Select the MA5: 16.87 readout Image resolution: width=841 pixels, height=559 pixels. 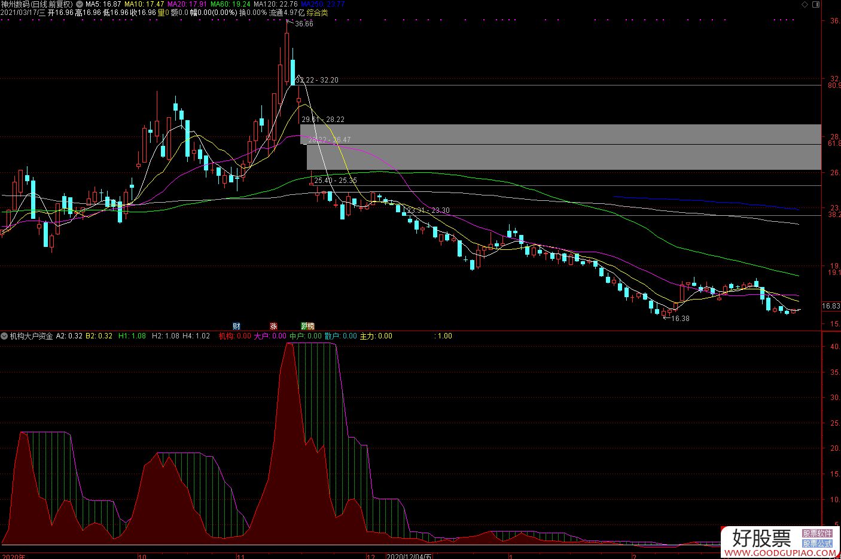[x=103, y=4]
